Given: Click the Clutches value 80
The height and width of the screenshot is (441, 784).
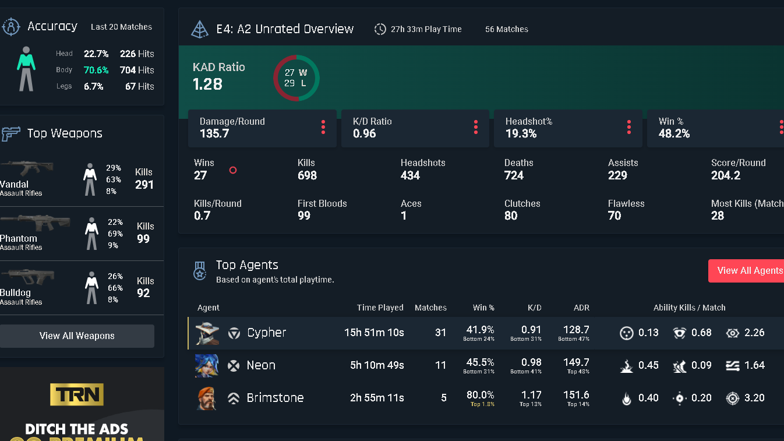Looking at the screenshot, I should point(511,216).
